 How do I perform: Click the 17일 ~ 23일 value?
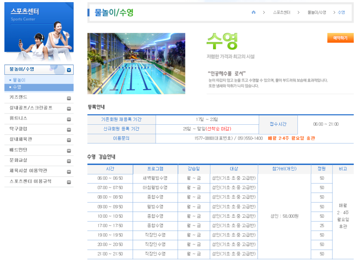click(x=207, y=119)
